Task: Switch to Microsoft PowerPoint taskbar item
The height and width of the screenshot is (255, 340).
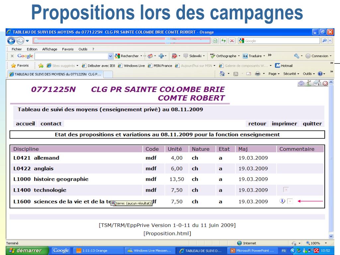Action: click(x=252, y=251)
